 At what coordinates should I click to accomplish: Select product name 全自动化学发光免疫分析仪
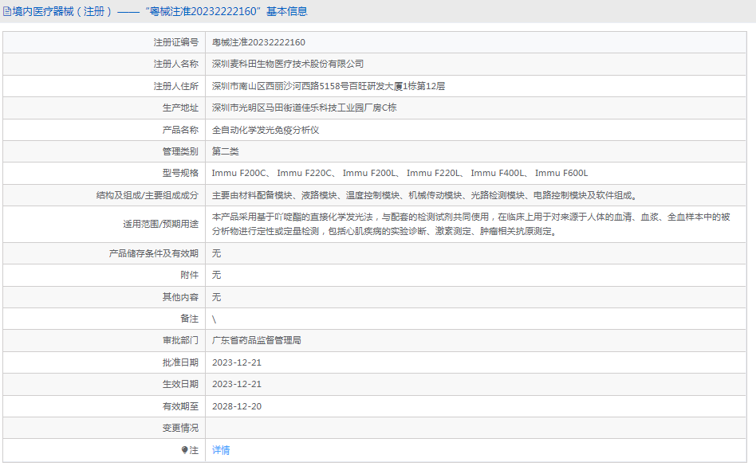point(266,130)
